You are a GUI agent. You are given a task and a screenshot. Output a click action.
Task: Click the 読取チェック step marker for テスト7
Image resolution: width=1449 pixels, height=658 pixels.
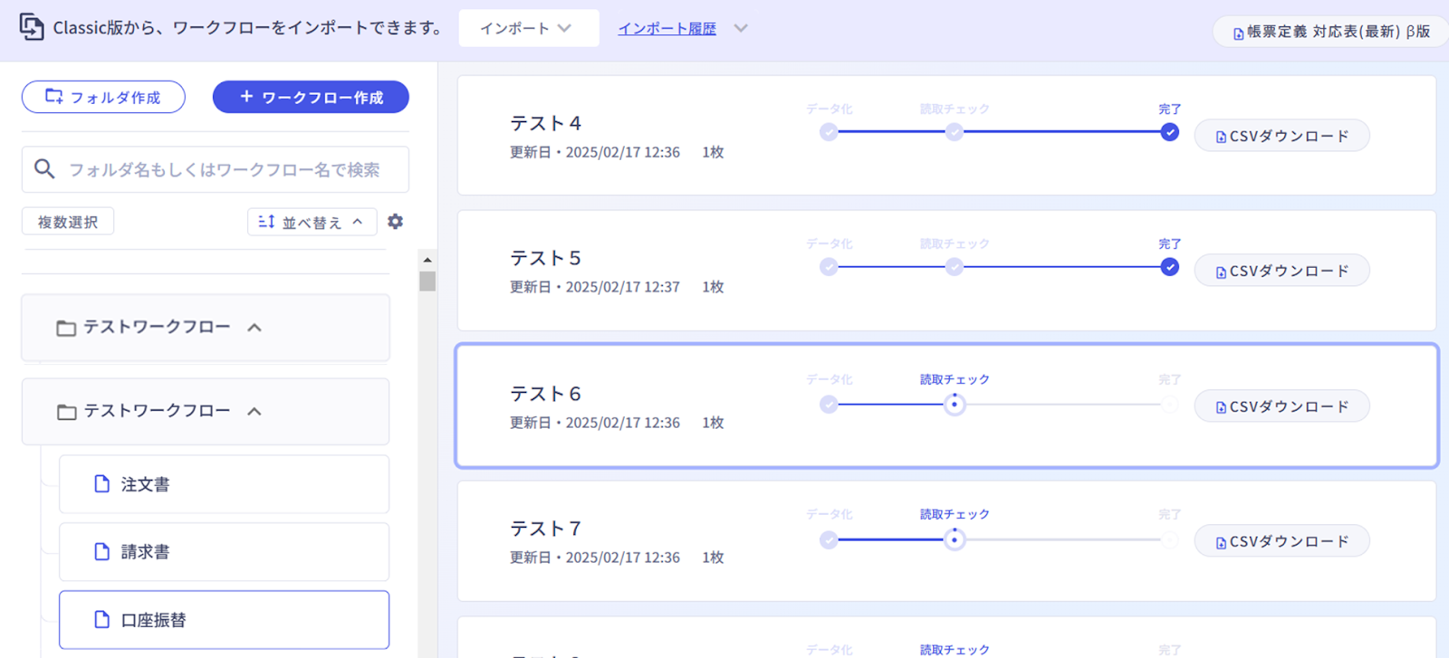tap(954, 539)
